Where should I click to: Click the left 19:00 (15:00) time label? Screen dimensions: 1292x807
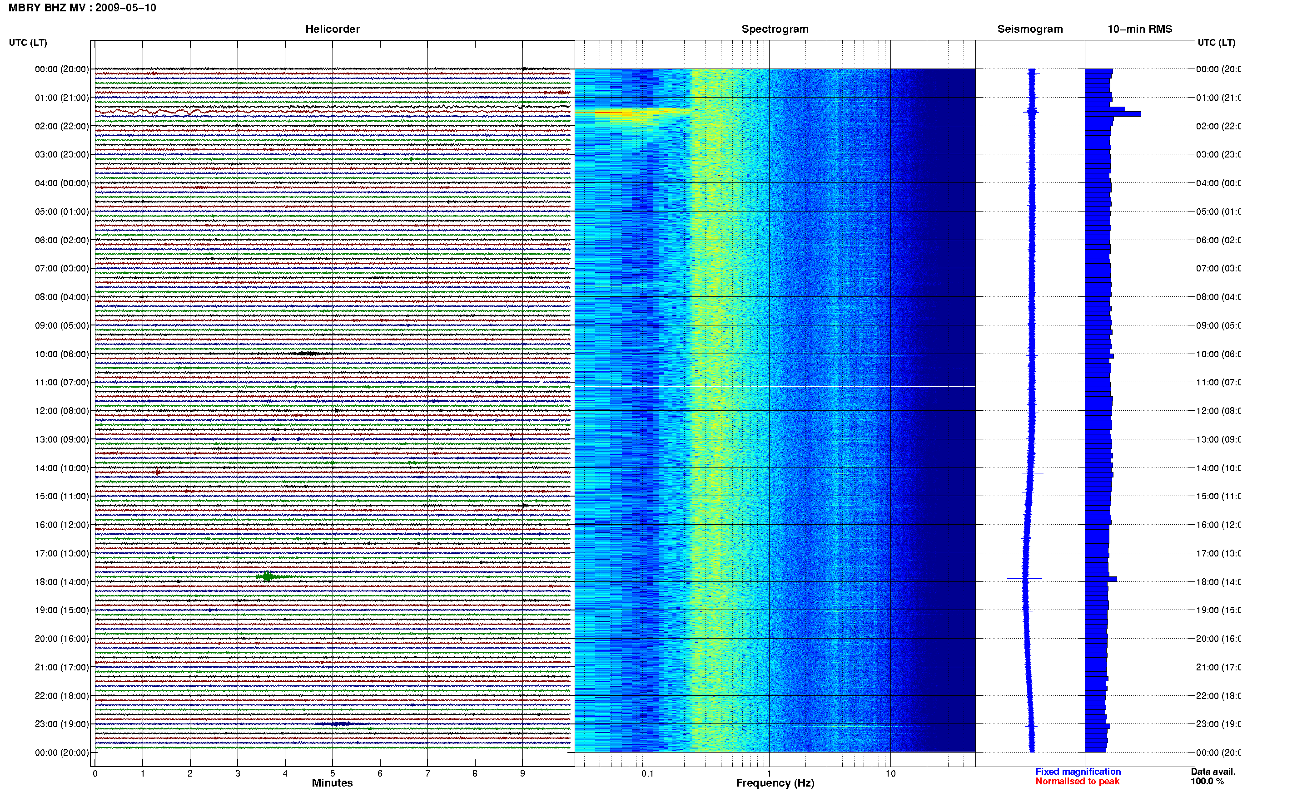[62, 610]
